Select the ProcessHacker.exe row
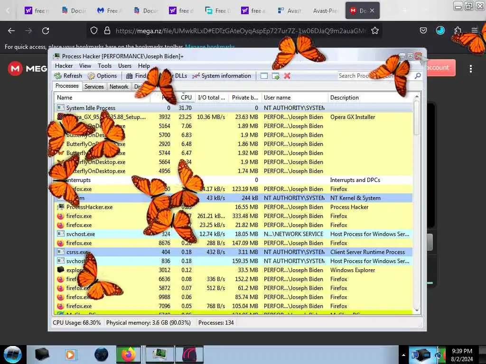486x364 pixels. 234,207
